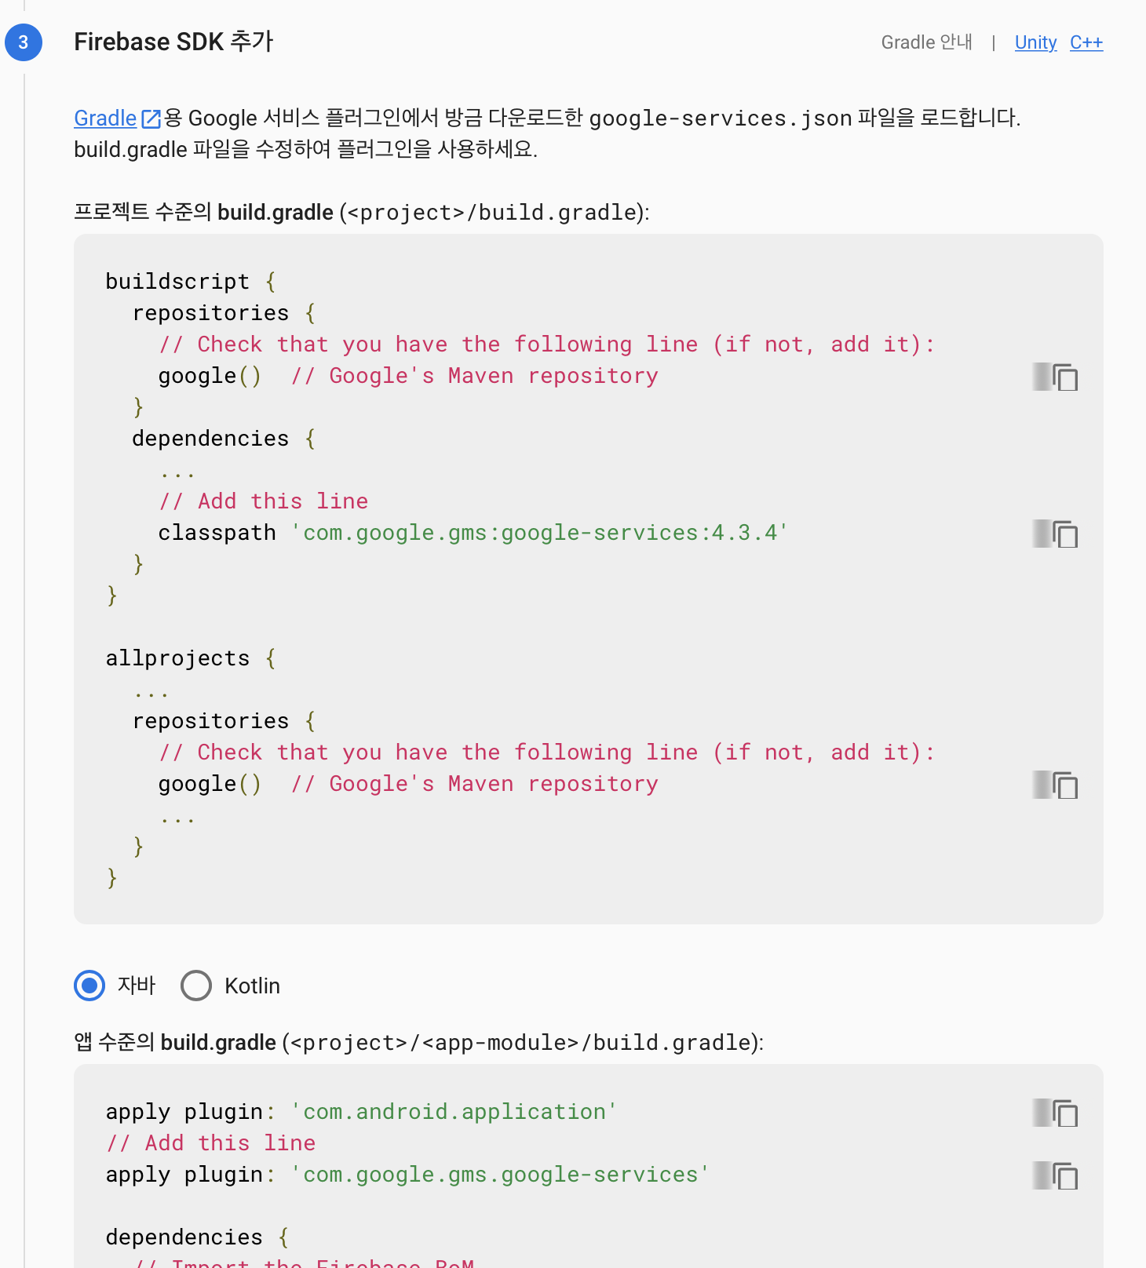Copy the classpath google-services:4.3.4 line
Viewport: 1146px width, 1268px height.
coord(1065,534)
